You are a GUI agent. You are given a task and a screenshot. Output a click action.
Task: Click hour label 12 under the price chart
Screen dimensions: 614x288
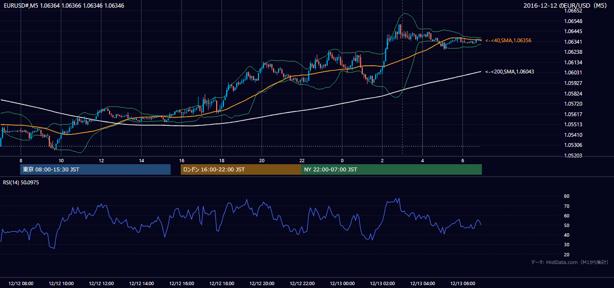[x=101, y=160]
